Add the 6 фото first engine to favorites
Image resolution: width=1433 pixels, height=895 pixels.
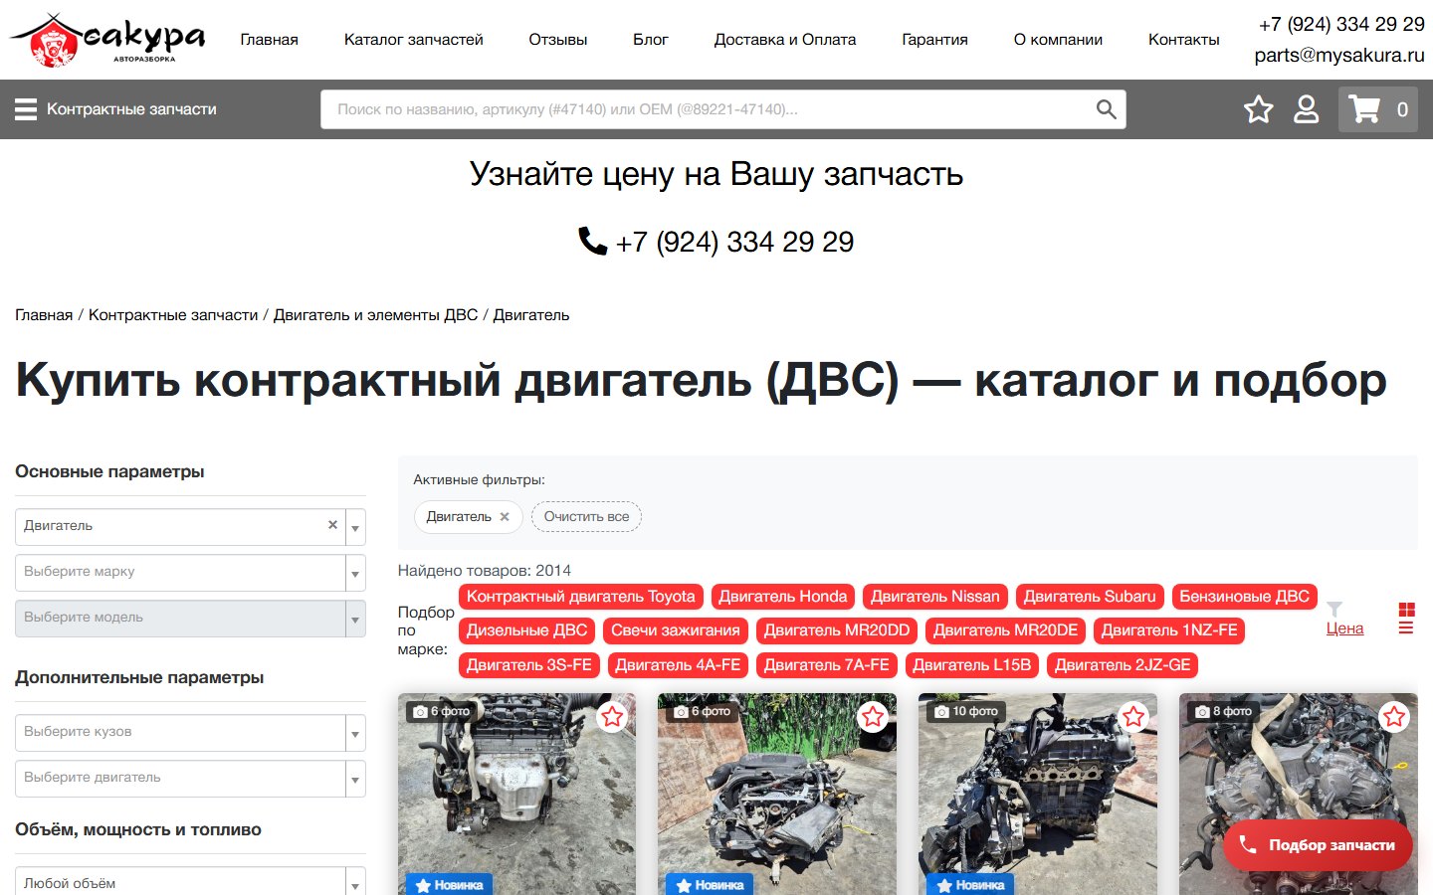[612, 716]
